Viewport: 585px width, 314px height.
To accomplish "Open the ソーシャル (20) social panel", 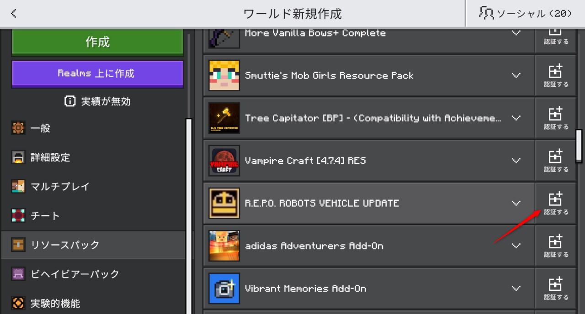I will tap(525, 14).
